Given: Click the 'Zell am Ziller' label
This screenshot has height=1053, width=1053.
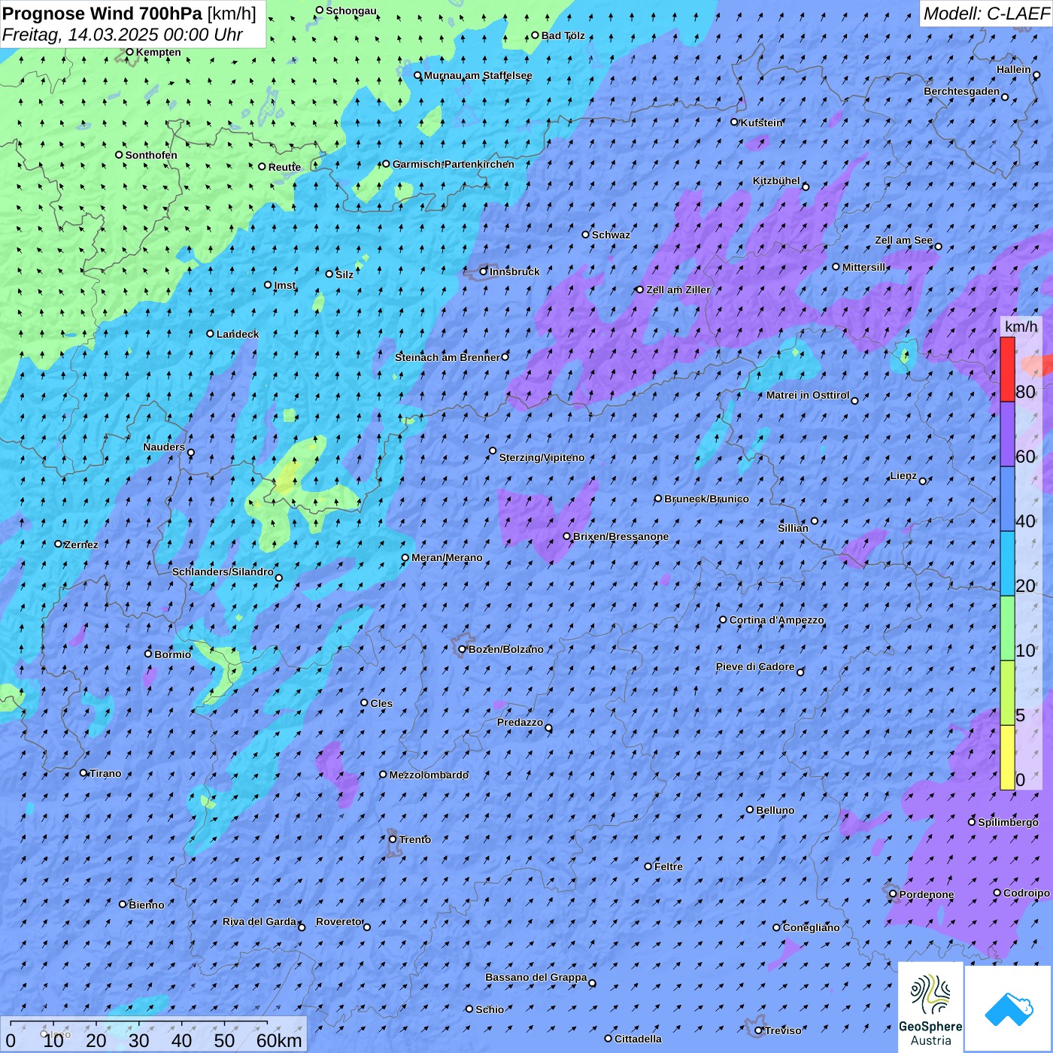Looking at the screenshot, I should pos(678,290).
